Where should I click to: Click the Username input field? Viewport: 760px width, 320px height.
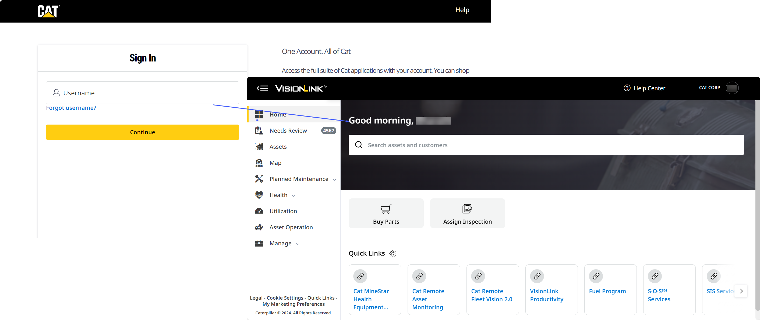point(142,93)
